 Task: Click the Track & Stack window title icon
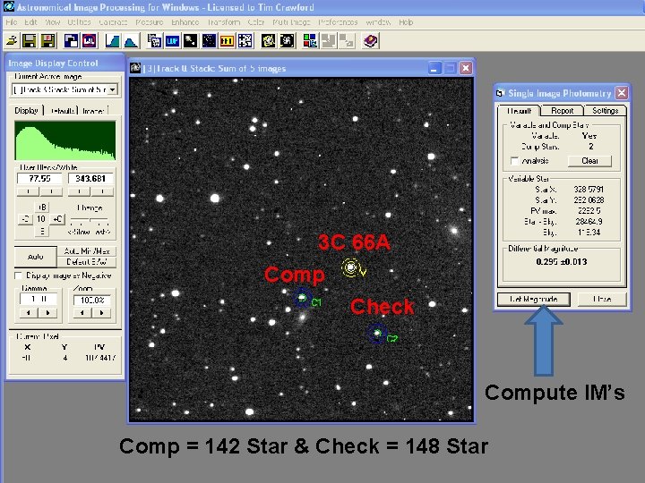click(135, 68)
